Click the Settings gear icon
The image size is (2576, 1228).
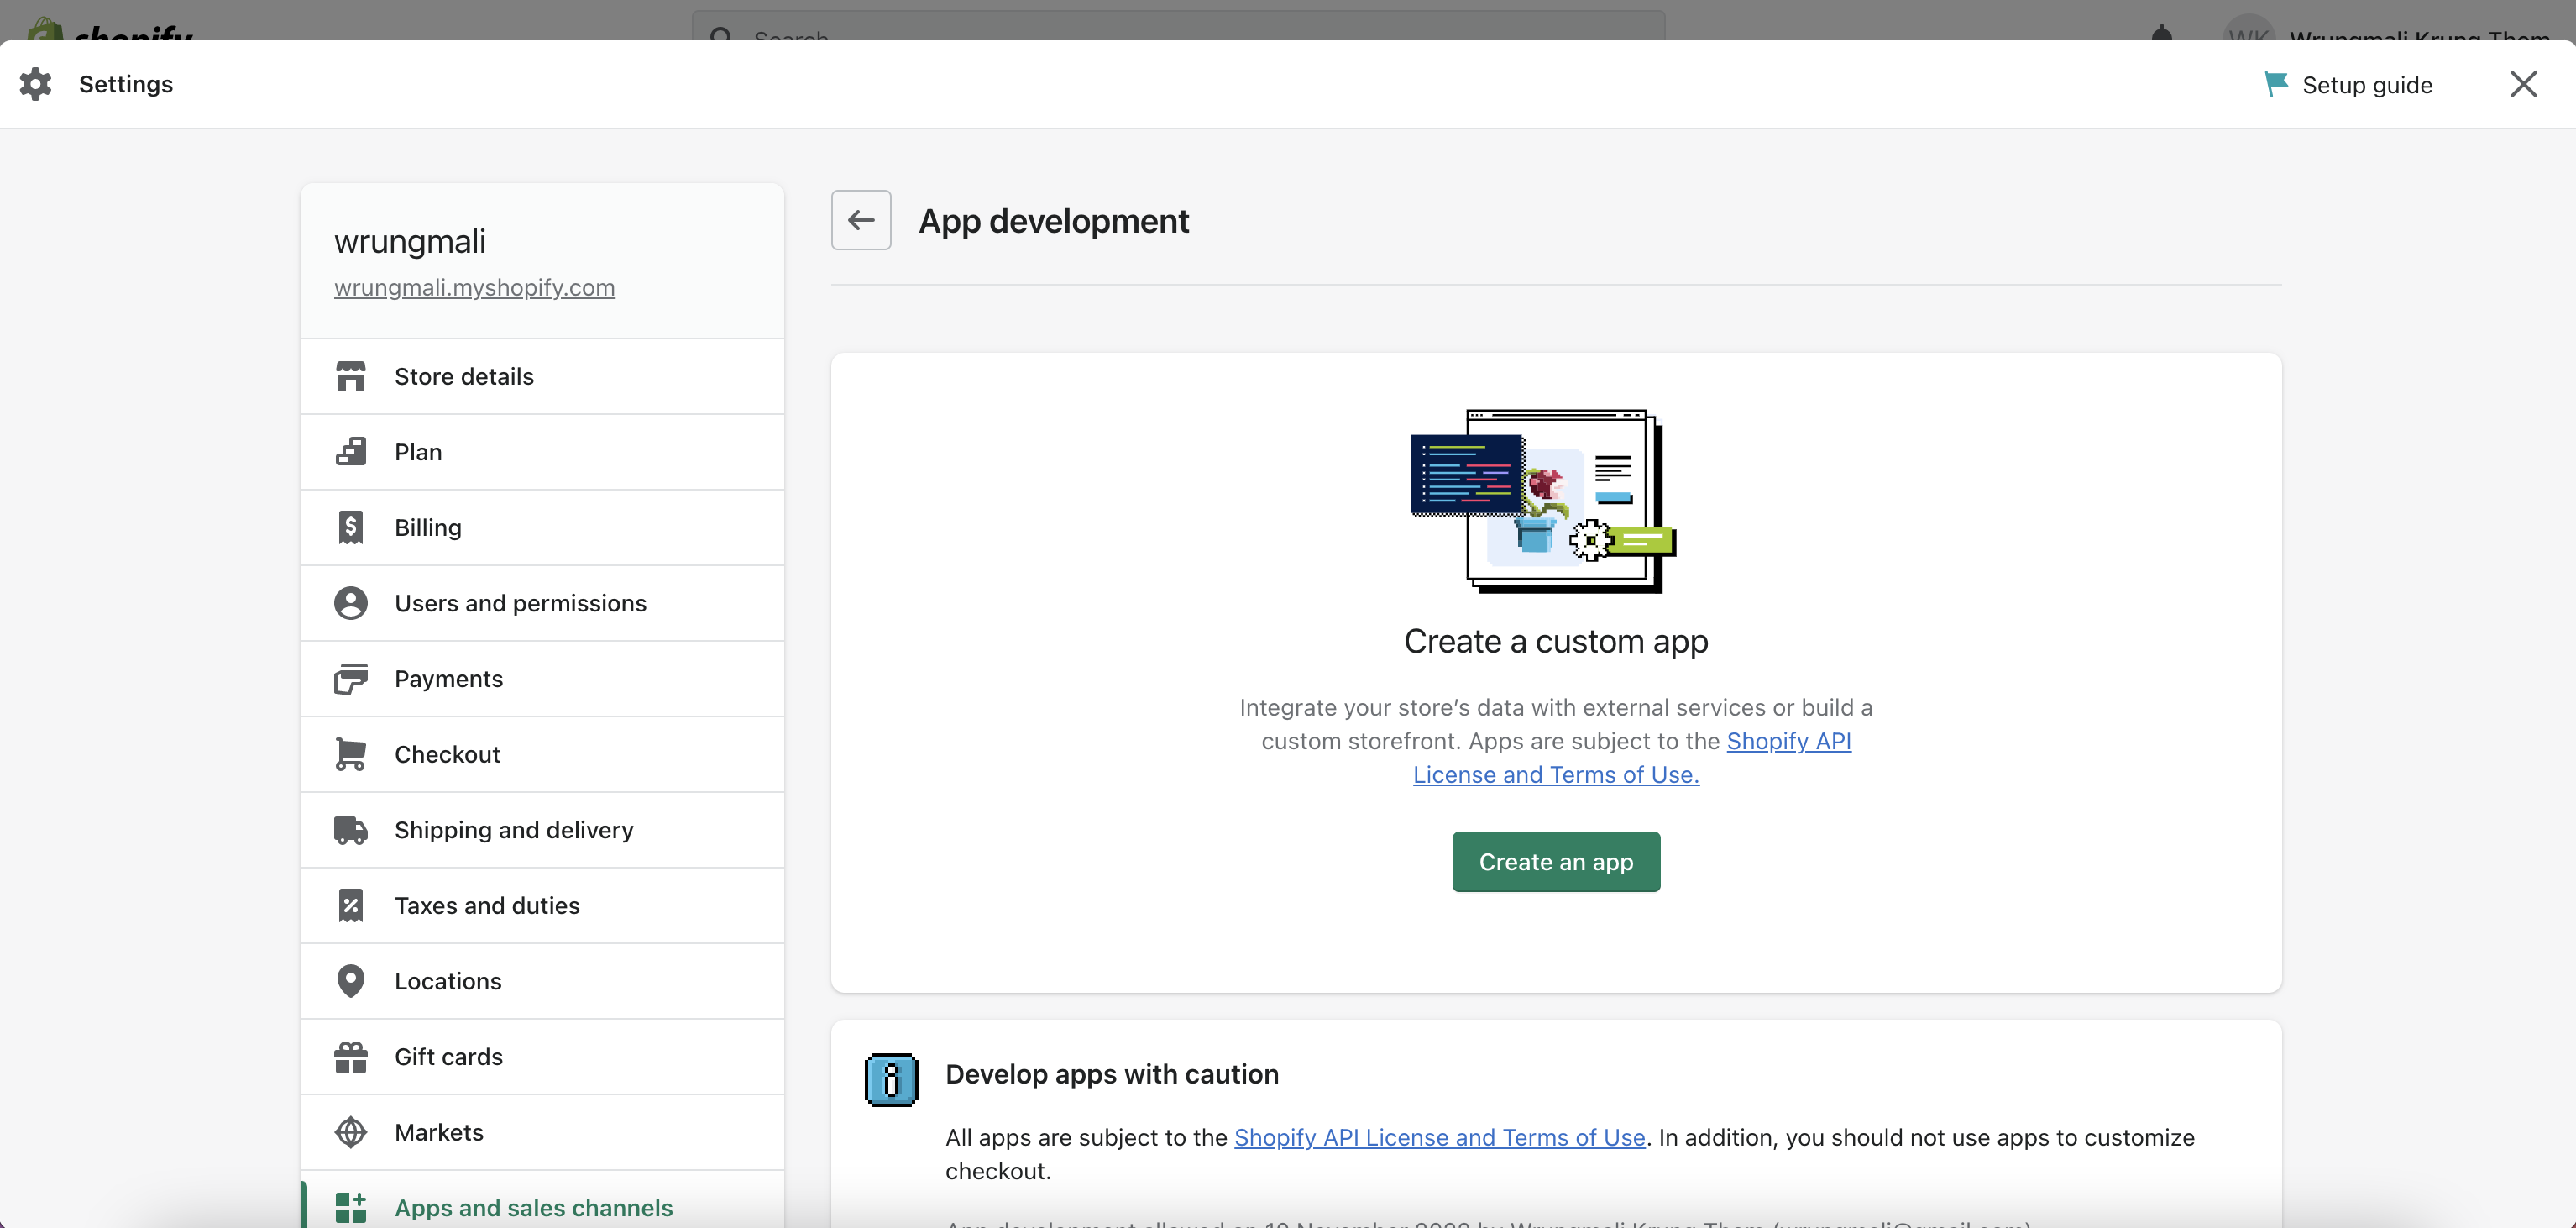pyautogui.click(x=35, y=84)
